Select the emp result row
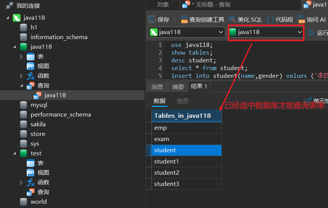Screen dimensions: 328x208 [x=186, y=128]
